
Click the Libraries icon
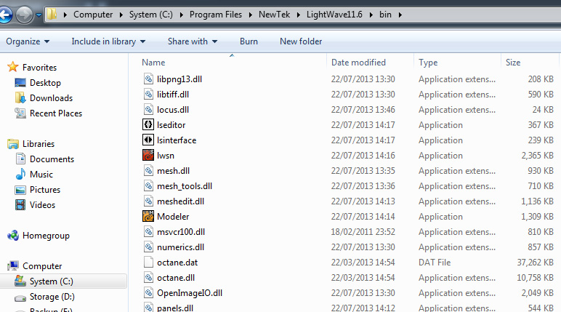tap(13, 144)
